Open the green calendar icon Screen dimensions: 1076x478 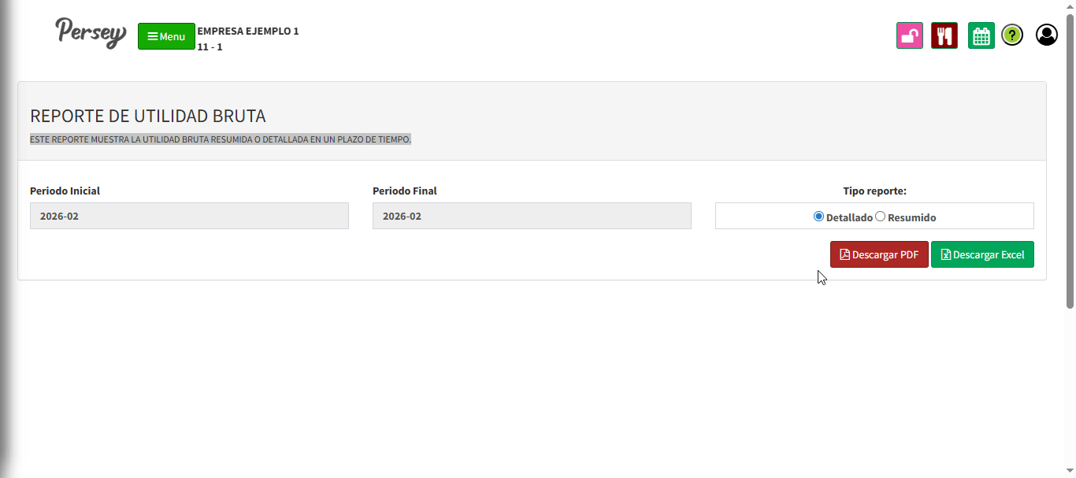pos(981,35)
